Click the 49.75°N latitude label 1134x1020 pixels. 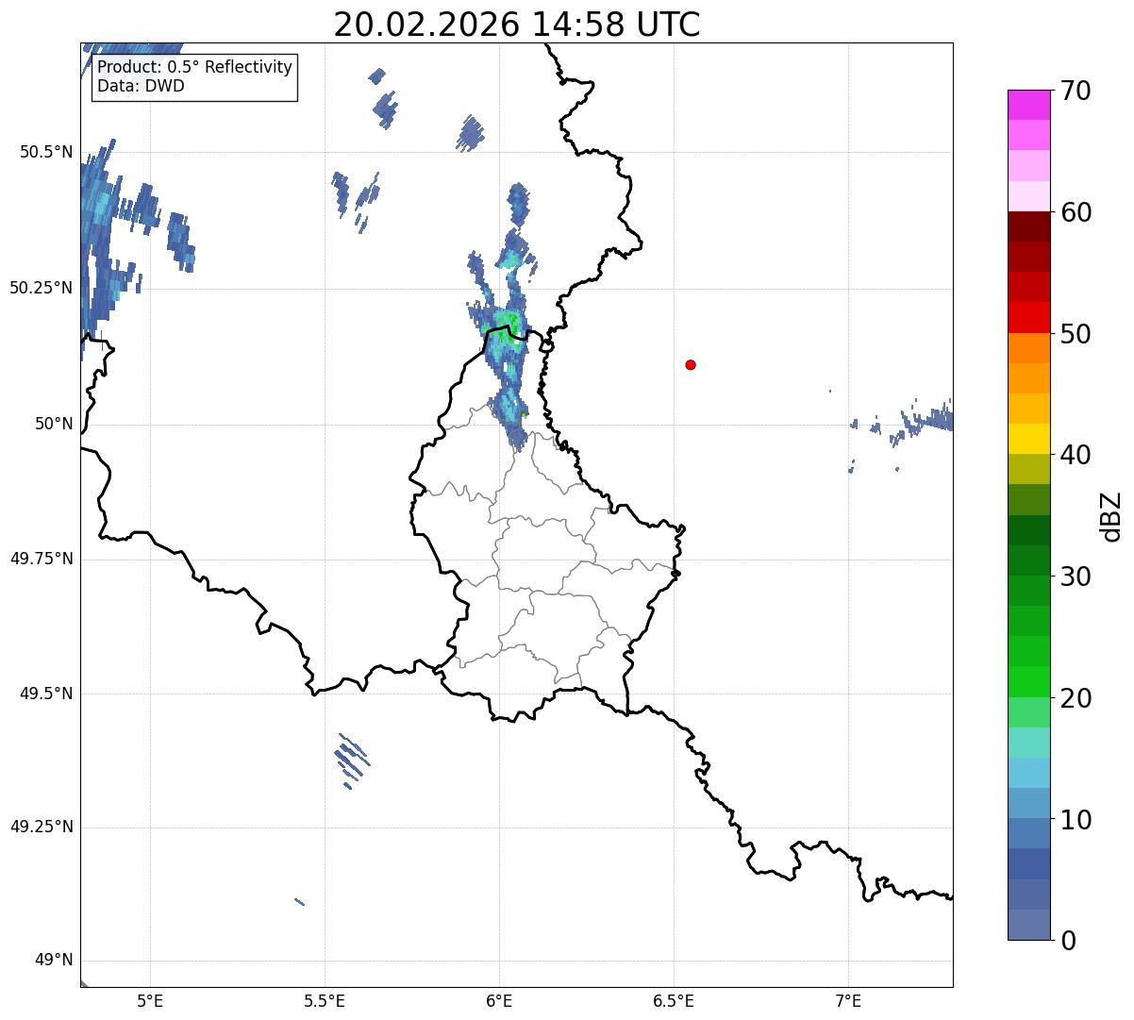coord(41,559)
